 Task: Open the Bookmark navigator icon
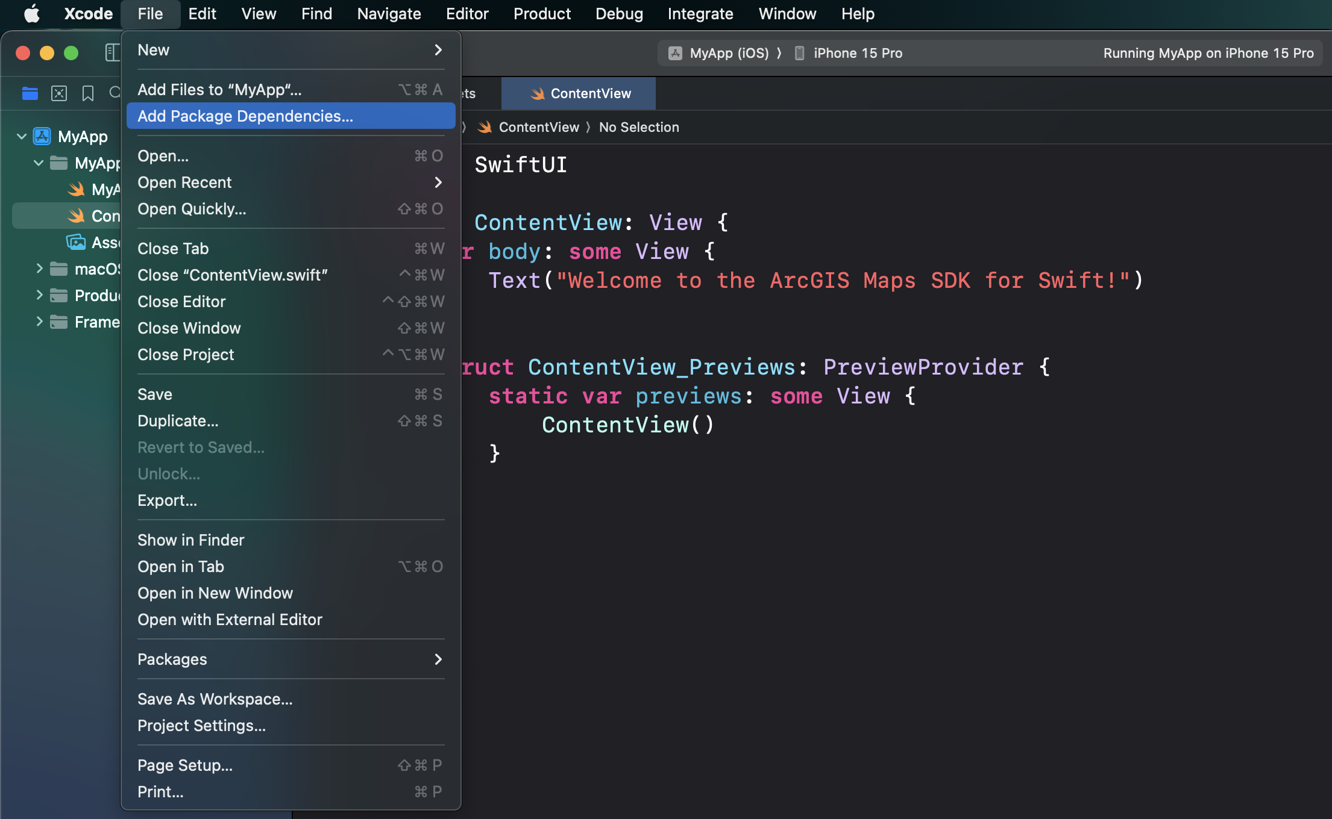88,93
